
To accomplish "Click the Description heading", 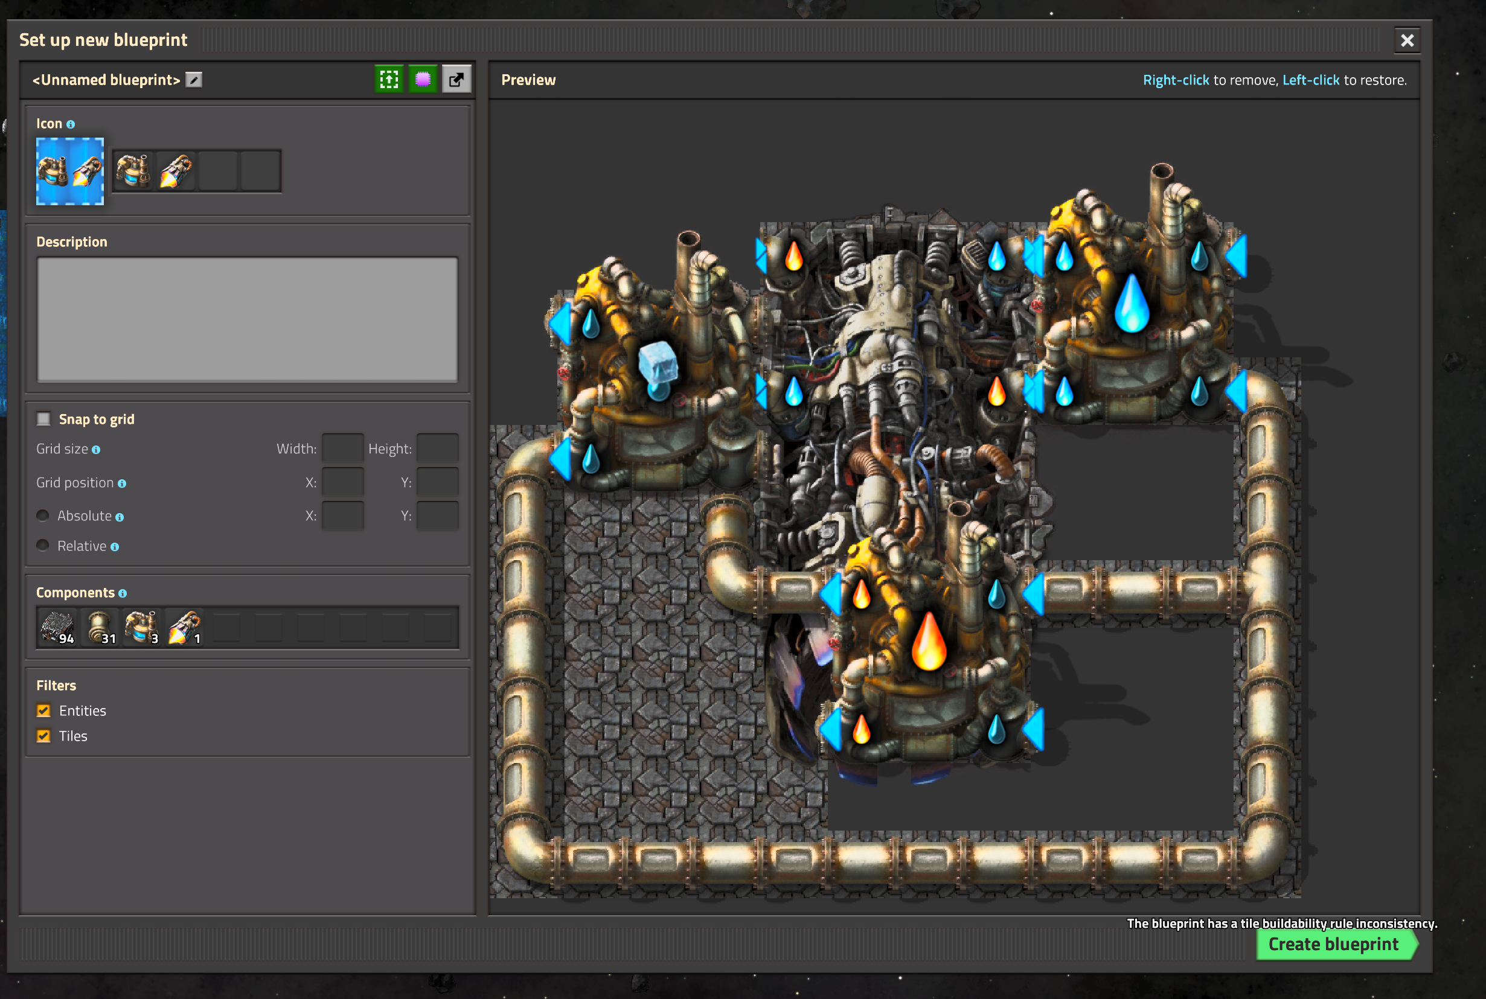I will tap(71, 242).
